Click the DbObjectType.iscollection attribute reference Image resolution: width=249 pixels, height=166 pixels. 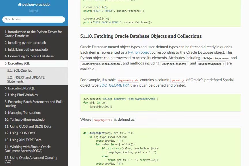point(101,64)
